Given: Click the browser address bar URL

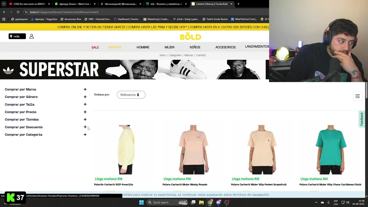Looking at the screenshot, I should tap(64, 12).
